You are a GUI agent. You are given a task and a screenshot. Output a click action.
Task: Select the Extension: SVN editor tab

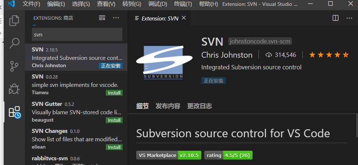tap(159, 18)
